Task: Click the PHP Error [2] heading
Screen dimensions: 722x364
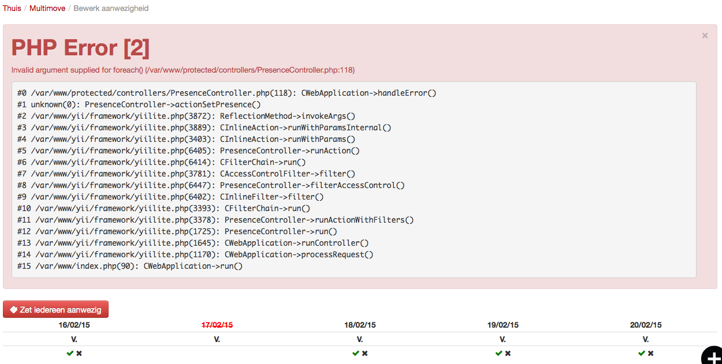Action: coord(80,48)
